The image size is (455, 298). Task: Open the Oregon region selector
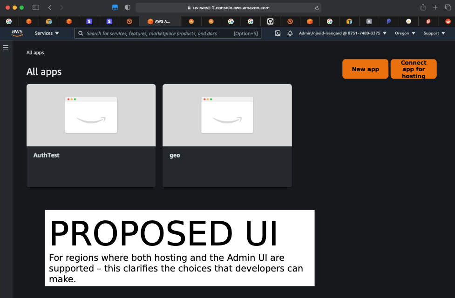[x=405, y=33]
